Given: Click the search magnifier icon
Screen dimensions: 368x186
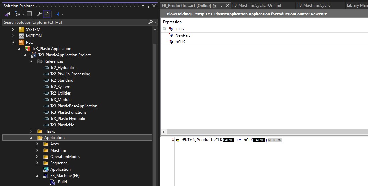Looking at the screenshot, I should click(151, 22).
